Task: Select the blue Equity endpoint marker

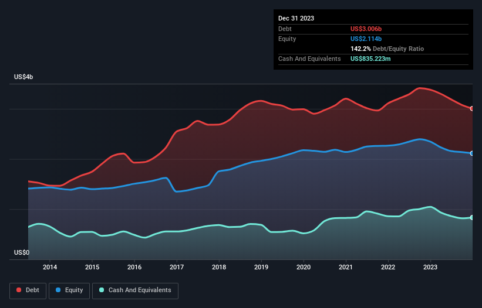Action: point(472,153)
